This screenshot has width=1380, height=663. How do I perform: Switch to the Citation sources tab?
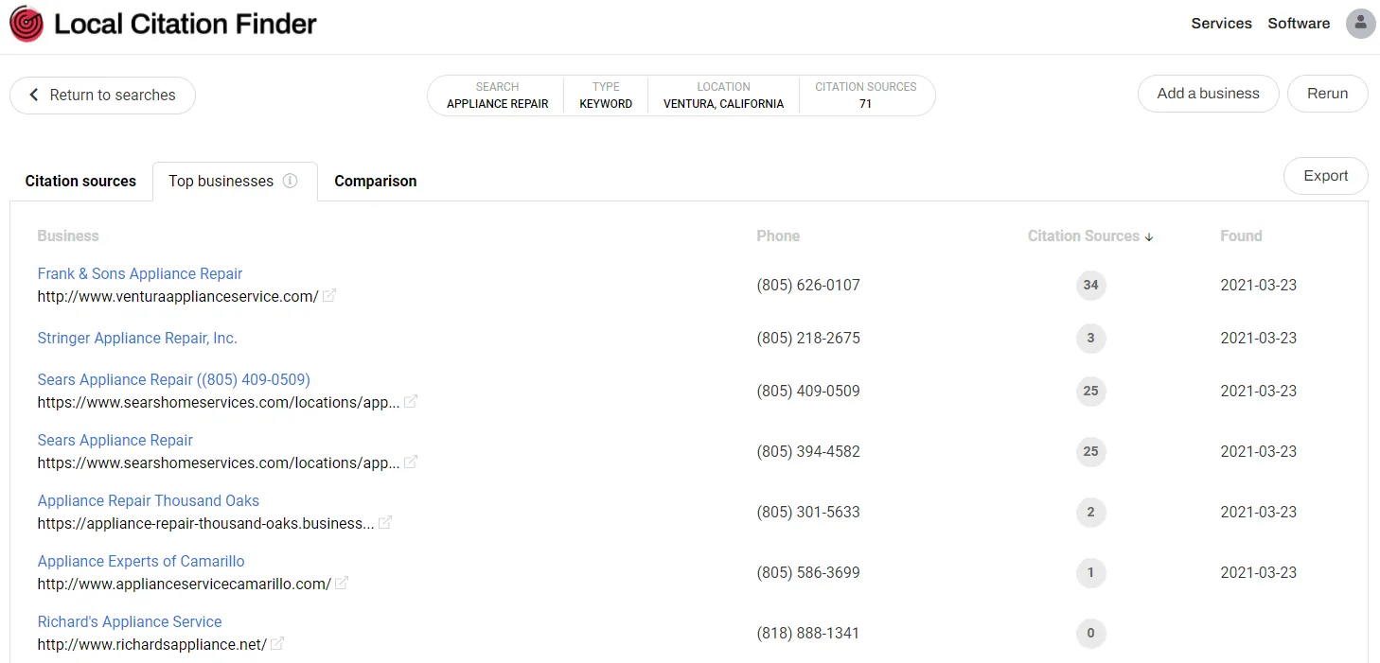[80, 181]
